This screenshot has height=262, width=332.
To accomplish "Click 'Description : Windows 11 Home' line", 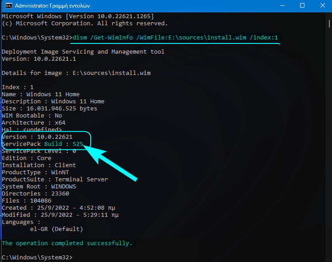I will point(53,102).
